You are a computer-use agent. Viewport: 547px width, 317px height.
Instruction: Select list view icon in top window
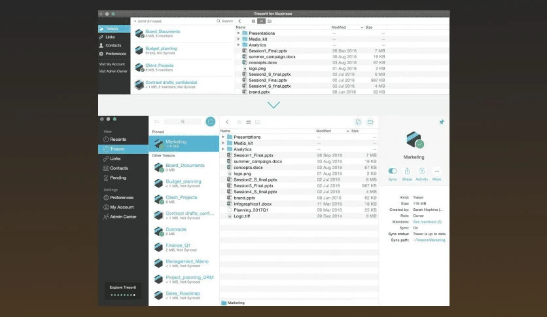coord(261,21)
